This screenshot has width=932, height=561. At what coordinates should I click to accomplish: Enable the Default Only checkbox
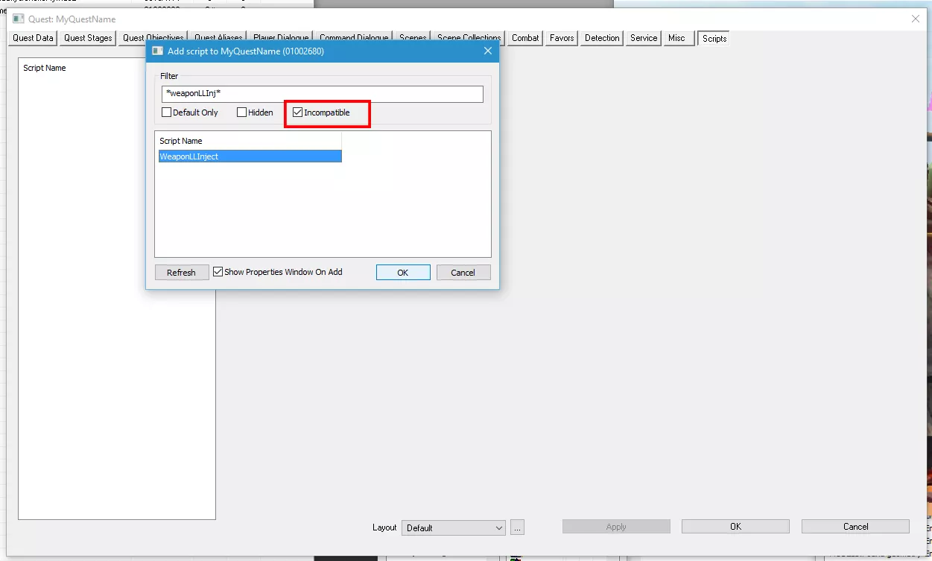(x=167, y=112)
